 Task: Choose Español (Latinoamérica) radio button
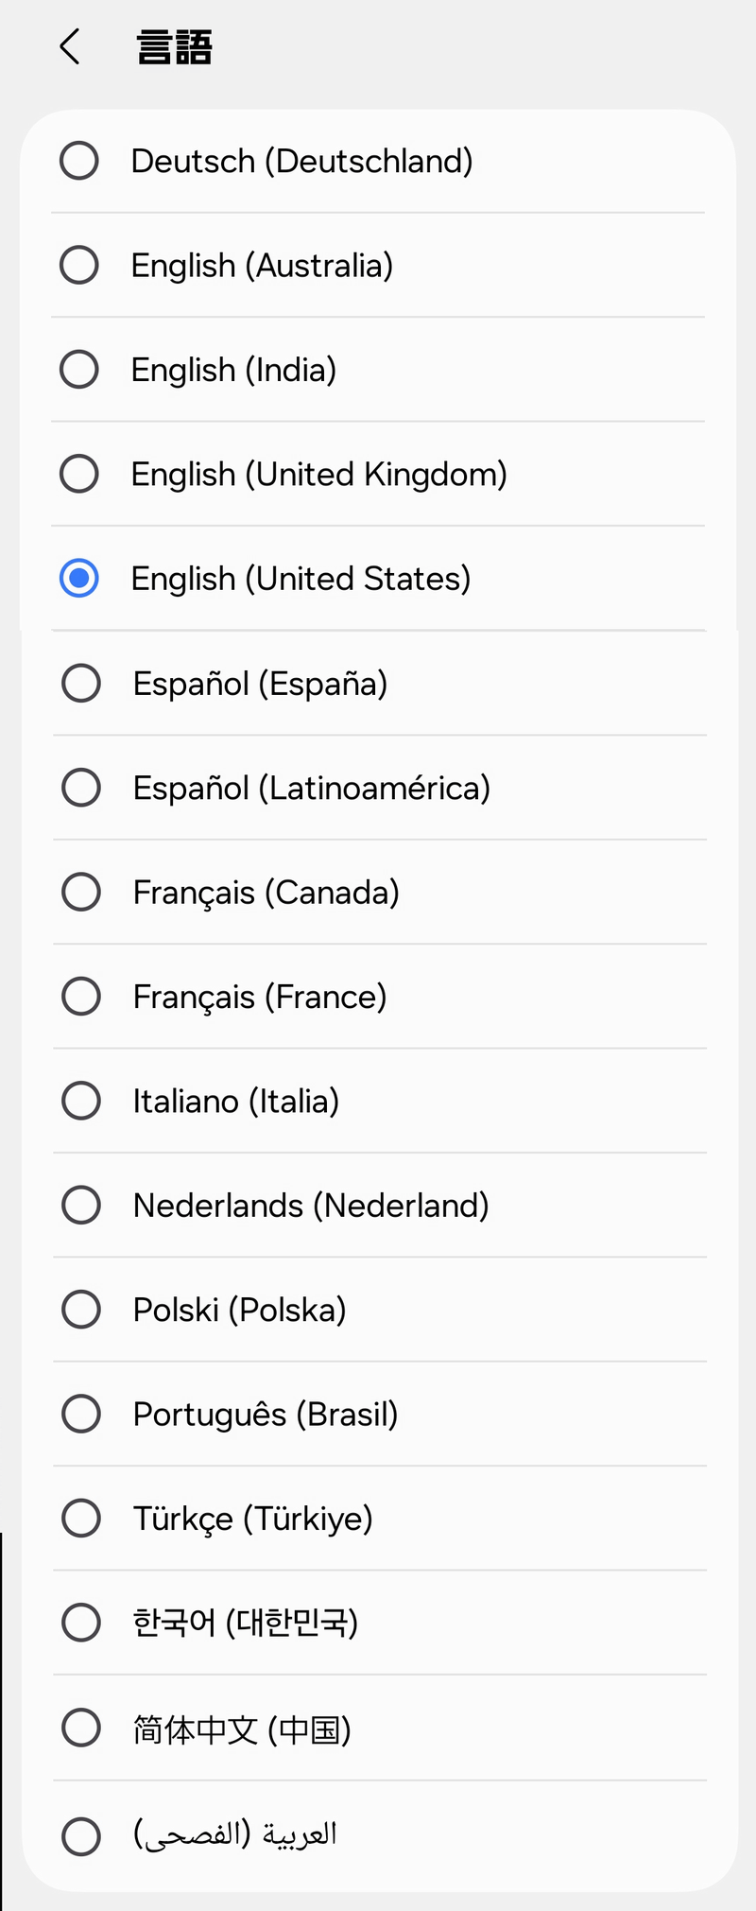pos(81,787)
